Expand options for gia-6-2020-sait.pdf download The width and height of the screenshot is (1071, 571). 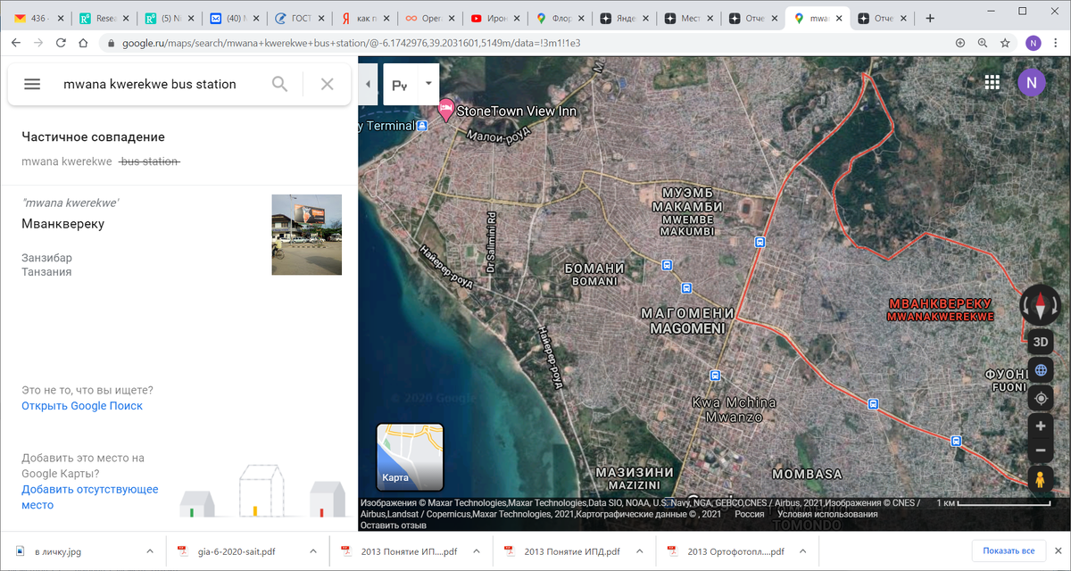coord(313,551)
